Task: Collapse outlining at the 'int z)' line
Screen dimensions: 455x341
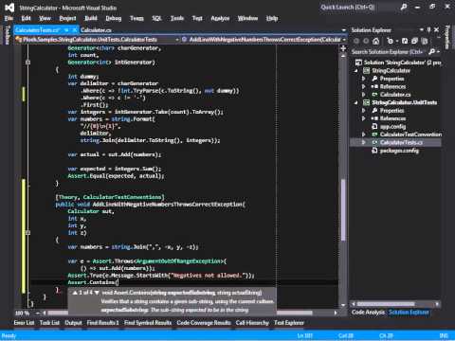Action: pyautogui.click(x=27, y=233)
